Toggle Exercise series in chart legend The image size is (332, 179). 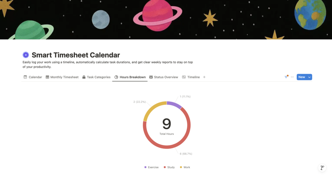tap(152, 167)
